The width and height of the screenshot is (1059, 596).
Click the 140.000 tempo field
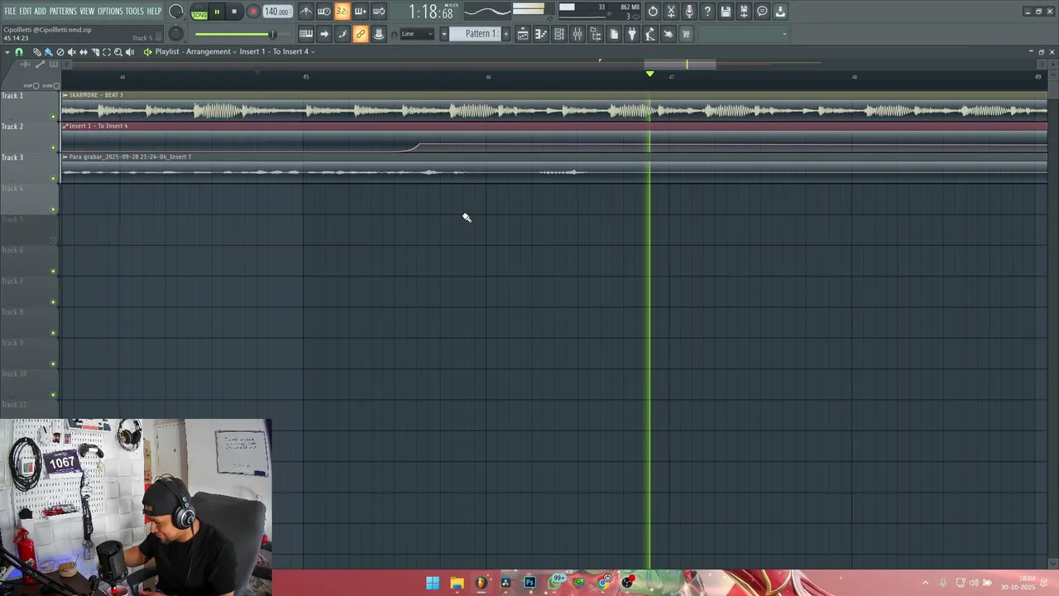[x=276, y=12]
